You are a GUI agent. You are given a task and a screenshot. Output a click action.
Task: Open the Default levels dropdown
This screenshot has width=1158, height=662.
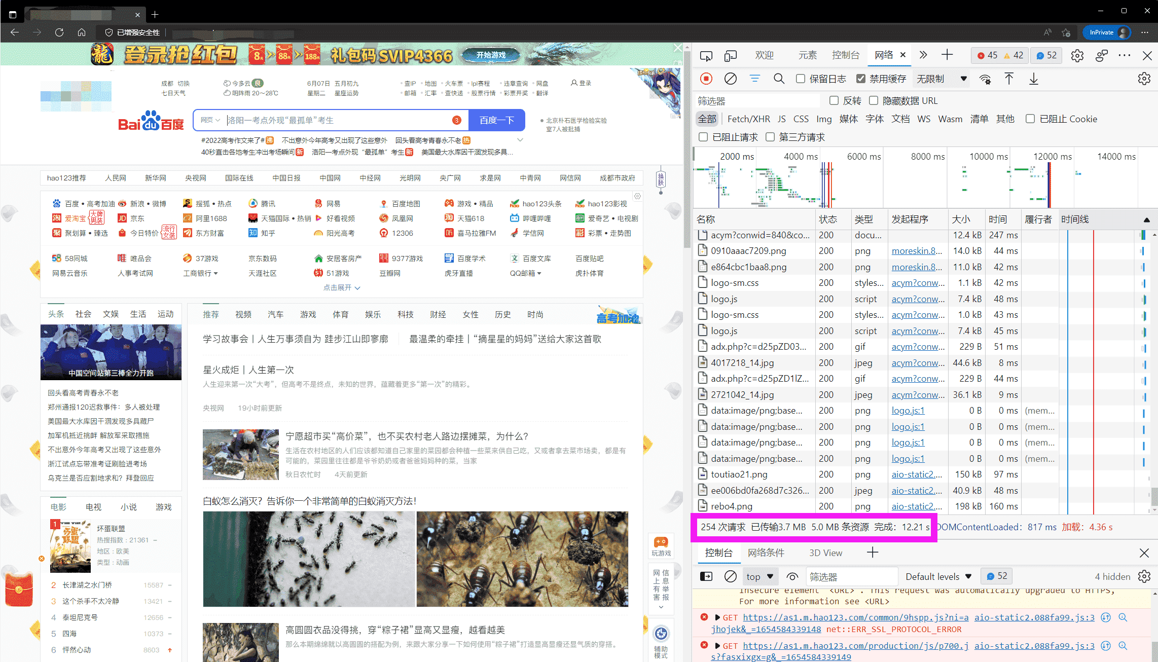pyautogui.click(x=938, y=576)
